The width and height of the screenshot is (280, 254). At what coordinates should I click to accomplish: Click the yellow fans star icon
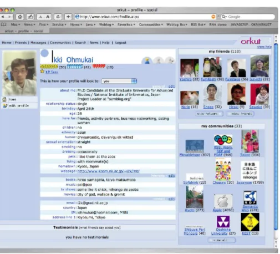coord(42,72)
